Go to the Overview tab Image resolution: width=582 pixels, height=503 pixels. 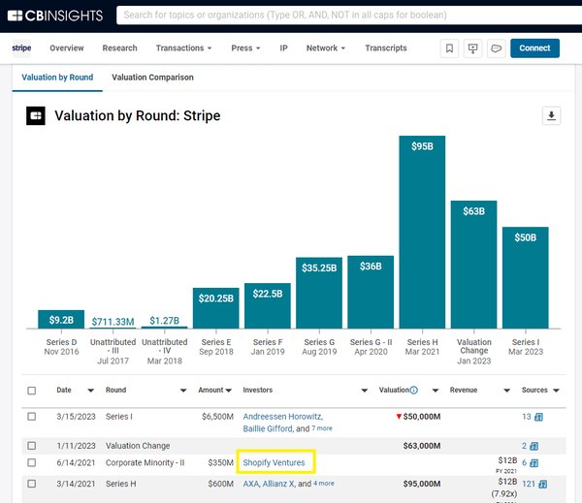click(x=67, y=48)
